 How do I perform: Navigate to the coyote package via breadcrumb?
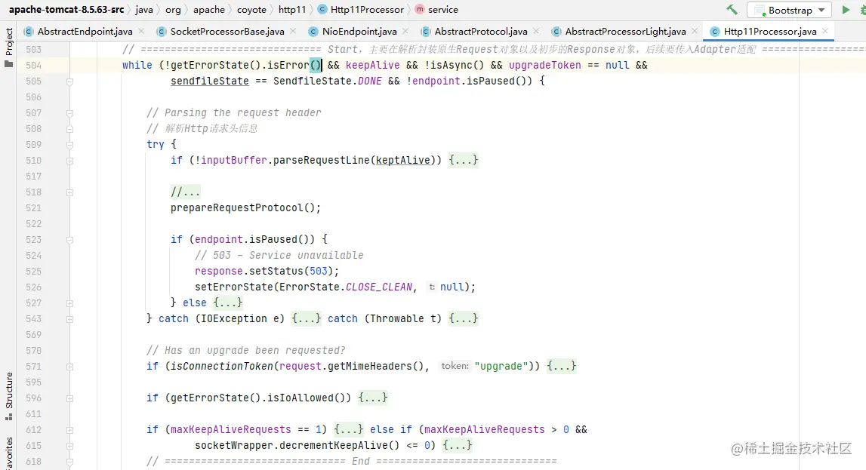point(252,10)
